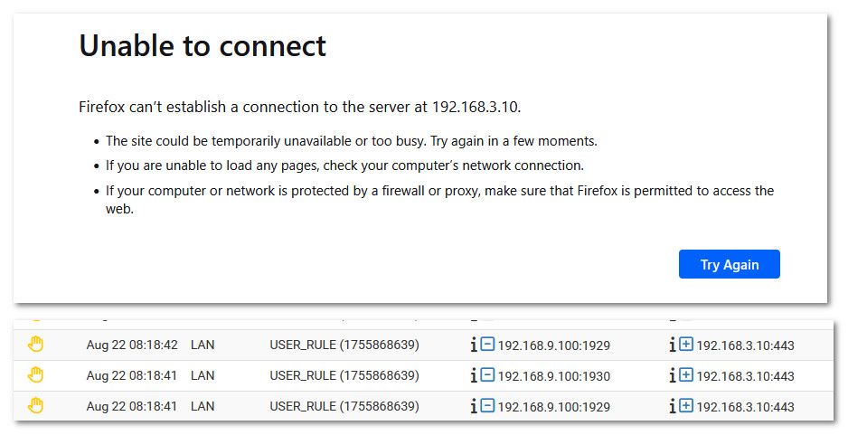Open destination info icon in port 1930 row
The height and width of the screenshot is (435, 848).
(673, 375)
